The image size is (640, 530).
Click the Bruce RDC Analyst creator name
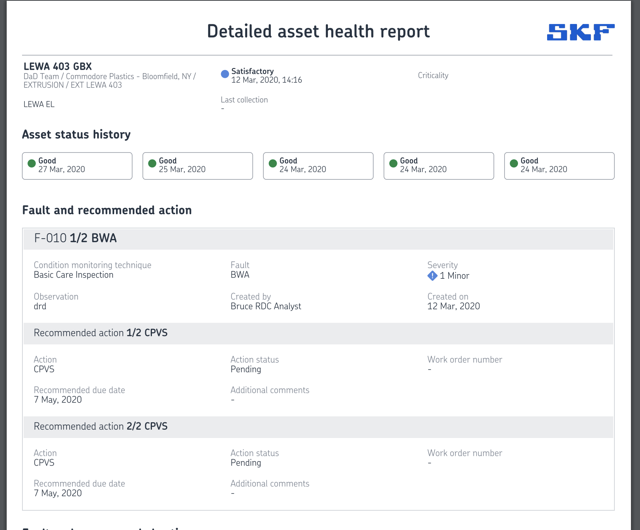pyautogui.click(x=266, y=306)
